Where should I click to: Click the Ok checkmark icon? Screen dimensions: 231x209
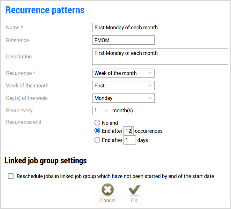[x=134, y=190]
